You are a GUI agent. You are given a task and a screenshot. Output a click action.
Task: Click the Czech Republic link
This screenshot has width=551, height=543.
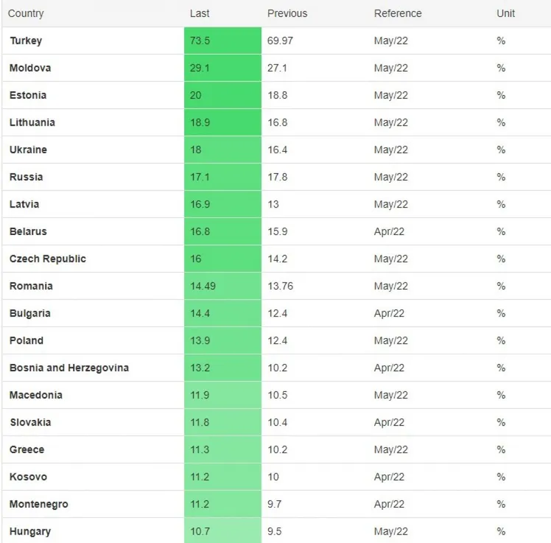[x=47, y=259]
